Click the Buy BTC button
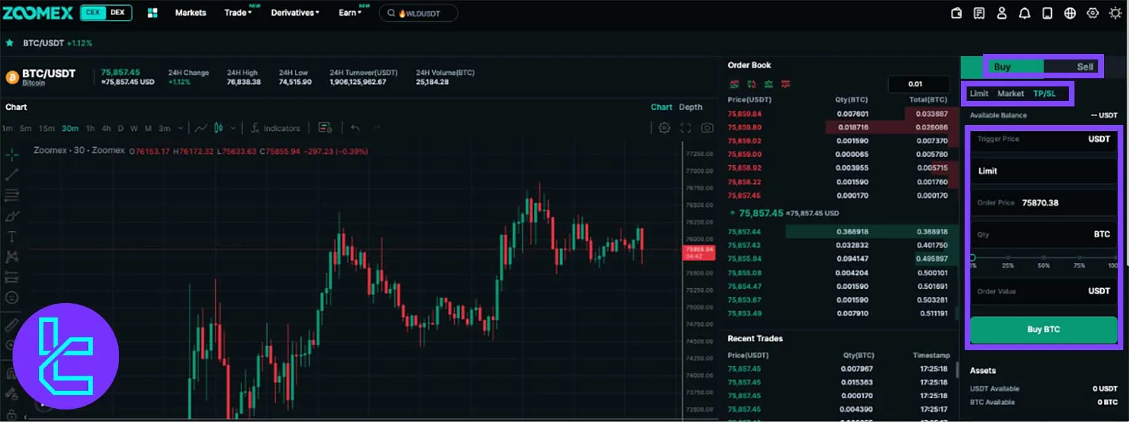The image size is (1129, 422). tap(1044, 329)
